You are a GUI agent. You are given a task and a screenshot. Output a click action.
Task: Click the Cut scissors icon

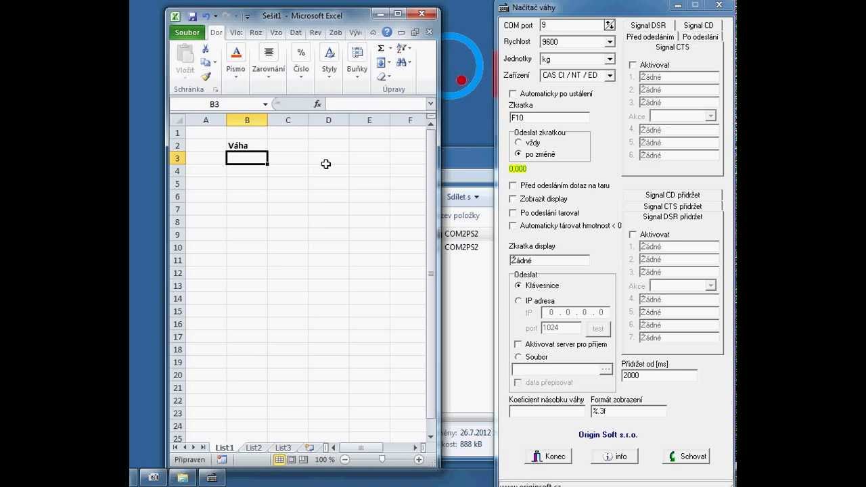point(205,49)
